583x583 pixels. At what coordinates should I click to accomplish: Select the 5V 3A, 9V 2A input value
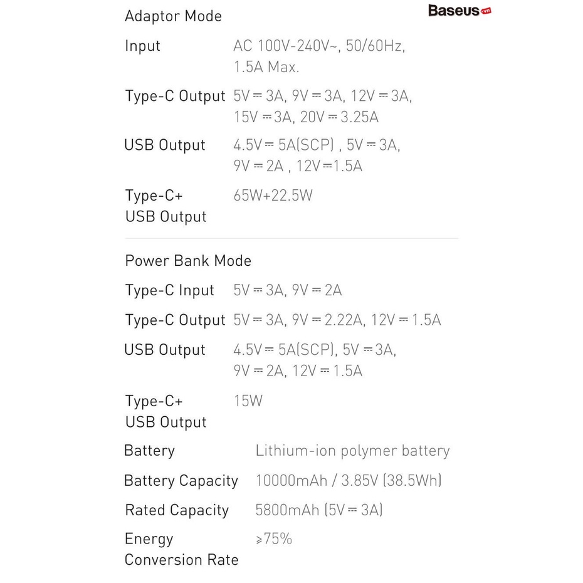[x=288, y=290]
